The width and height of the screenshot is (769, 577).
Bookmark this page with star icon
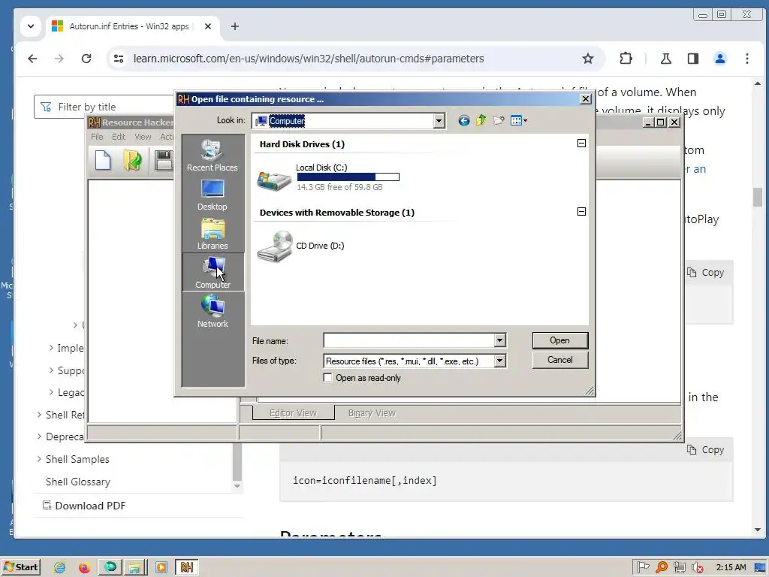pos(587,59)
